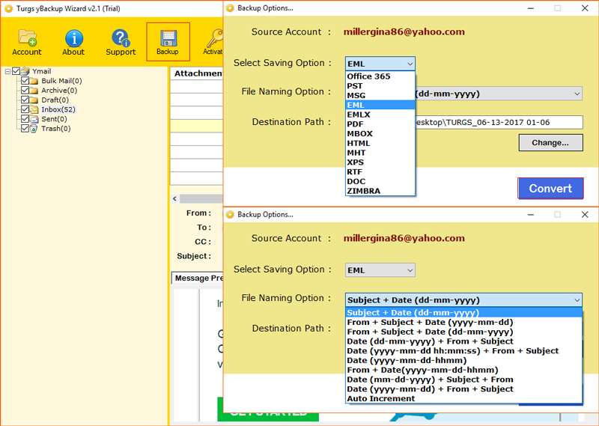Viewport: 599px width, 426px height.
Task: Click the Draft folder icon
Action: click(34, 100)
